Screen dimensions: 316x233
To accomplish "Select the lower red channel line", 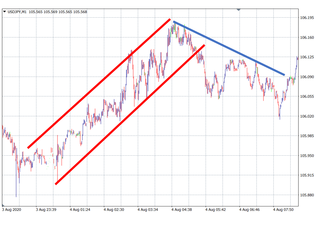I will click(x=130, y=115).
